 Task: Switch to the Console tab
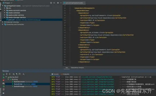tap(55, 74)
